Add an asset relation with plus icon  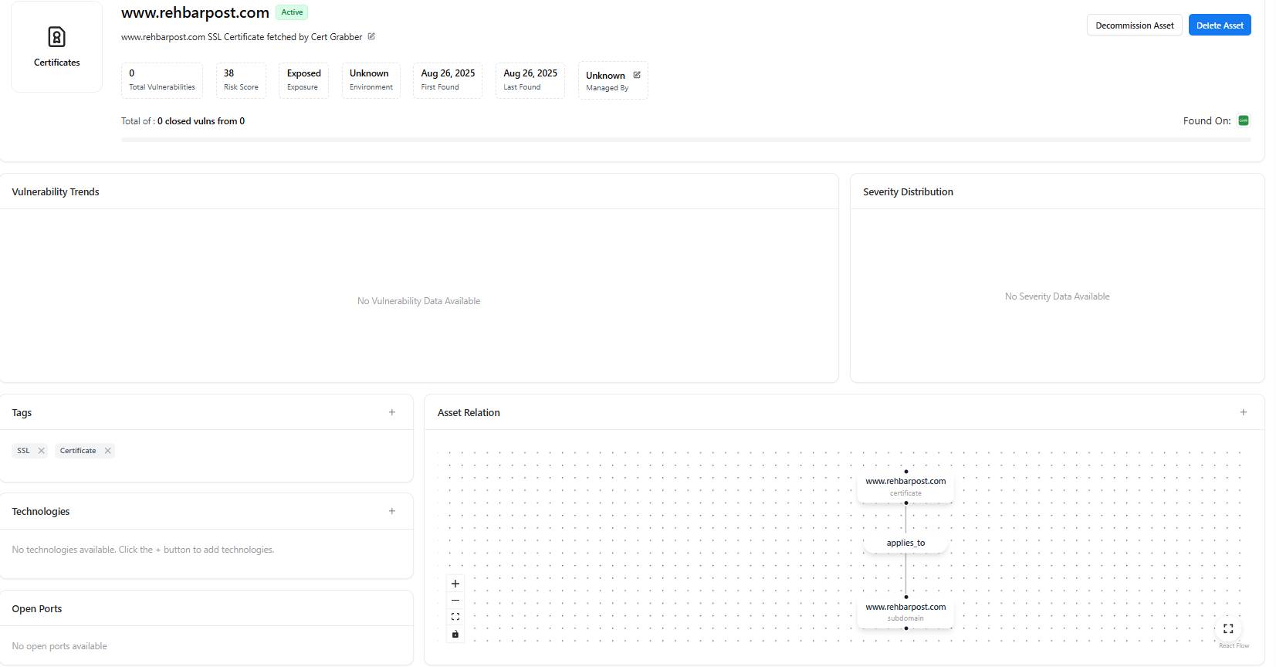pyautogui.click(x=1244, y=412)
